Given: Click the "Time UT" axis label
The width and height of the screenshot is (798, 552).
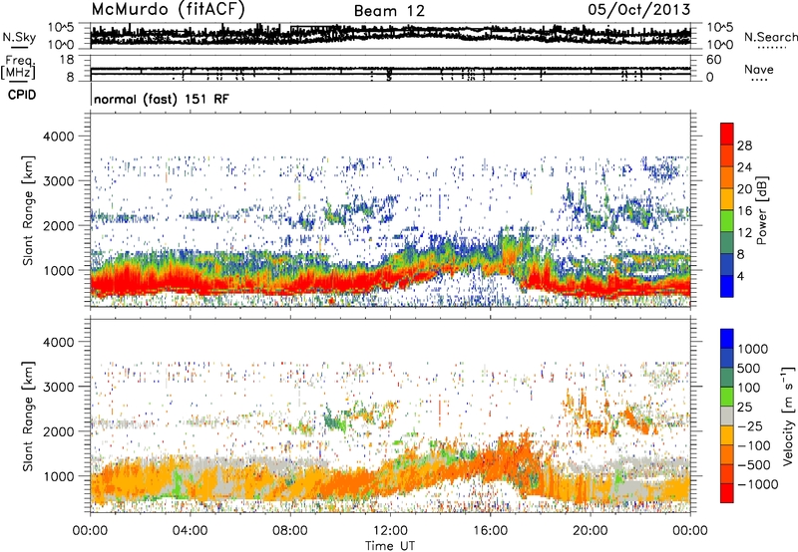Looking at the screenshot, I should tap(390, 546).
